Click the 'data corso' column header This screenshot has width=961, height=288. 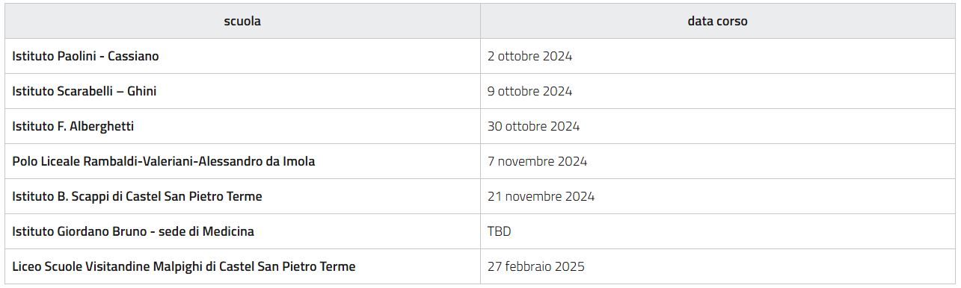click(x=717, y=21)
